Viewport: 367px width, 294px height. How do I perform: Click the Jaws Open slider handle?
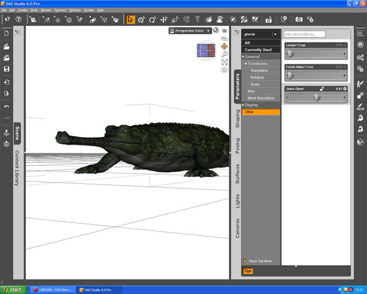point(317,97)
